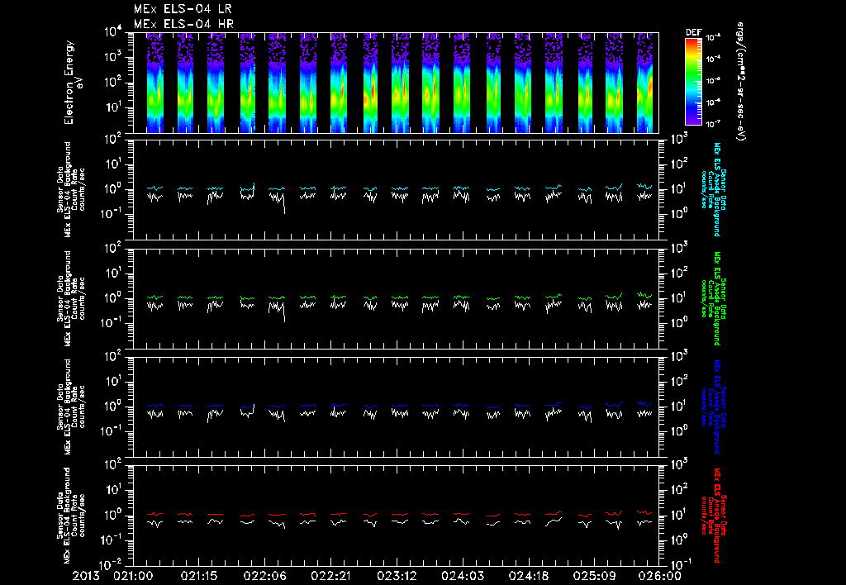This screenshot has height=585, width=846.
Task: Select the DEF label above the color bar
Action: [693, 32]
